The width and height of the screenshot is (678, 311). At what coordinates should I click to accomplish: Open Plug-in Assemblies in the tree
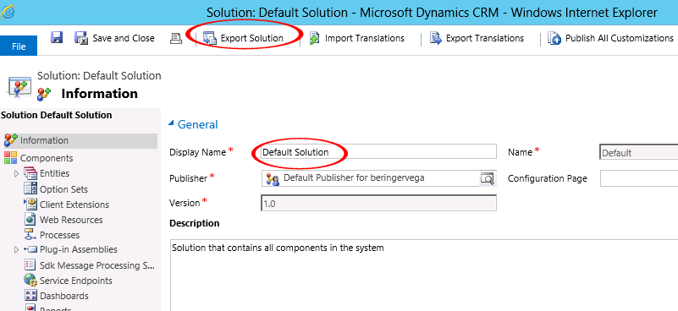coord(78,249)
